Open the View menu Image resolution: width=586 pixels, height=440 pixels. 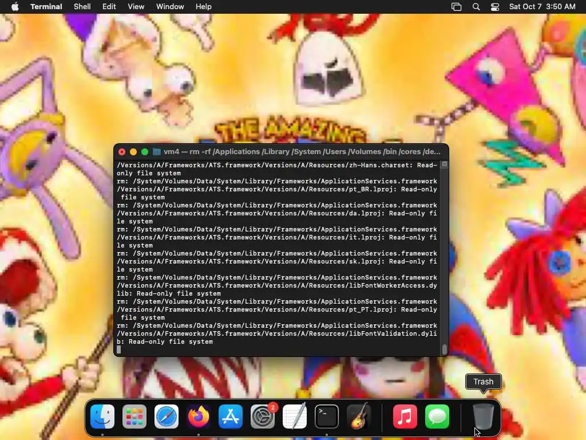pyautogui.click(x=136, y=7)
